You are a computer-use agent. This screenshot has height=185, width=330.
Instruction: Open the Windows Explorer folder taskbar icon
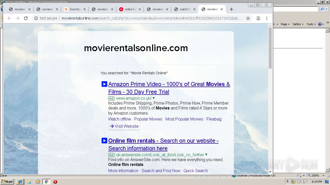coord(29,182)
